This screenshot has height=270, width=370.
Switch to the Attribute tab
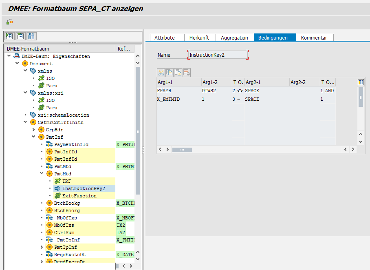click(x=165, y=38)
